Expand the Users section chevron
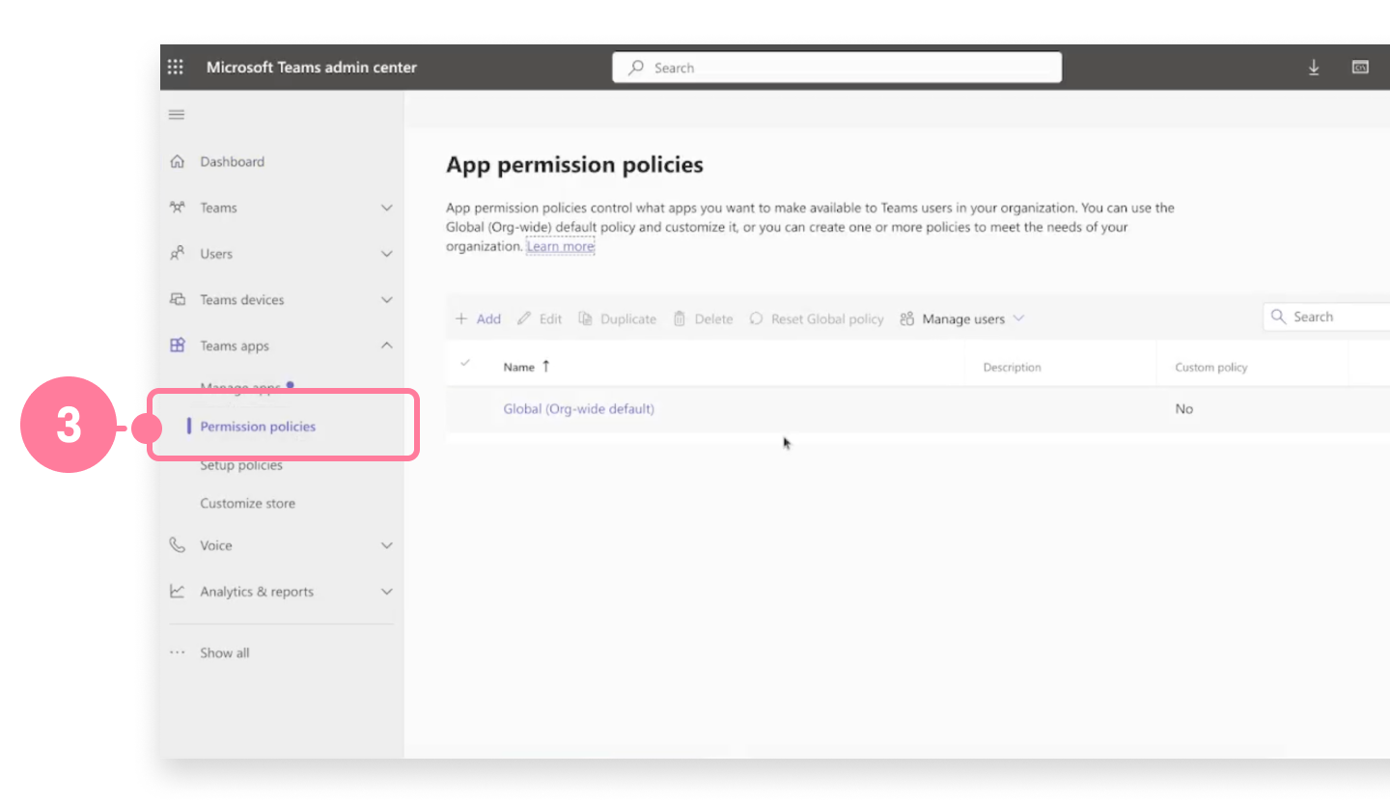 click(x=387, y=254)
